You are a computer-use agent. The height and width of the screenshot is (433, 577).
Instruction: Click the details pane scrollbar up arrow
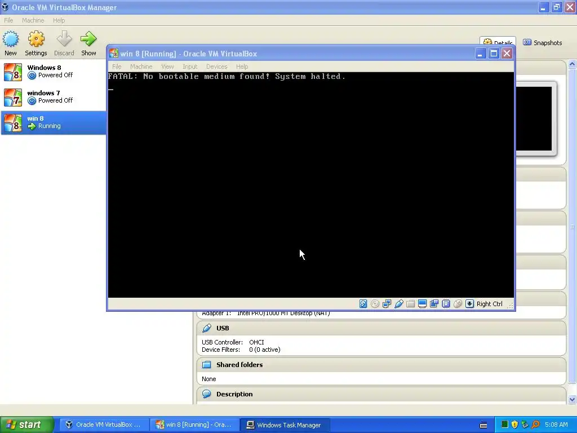[x=572, y=64]
